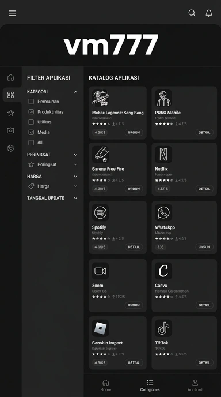This screenshot has height=397, width=221.
Task: Toggle the dll. checkbox
Action: [31, 143]
